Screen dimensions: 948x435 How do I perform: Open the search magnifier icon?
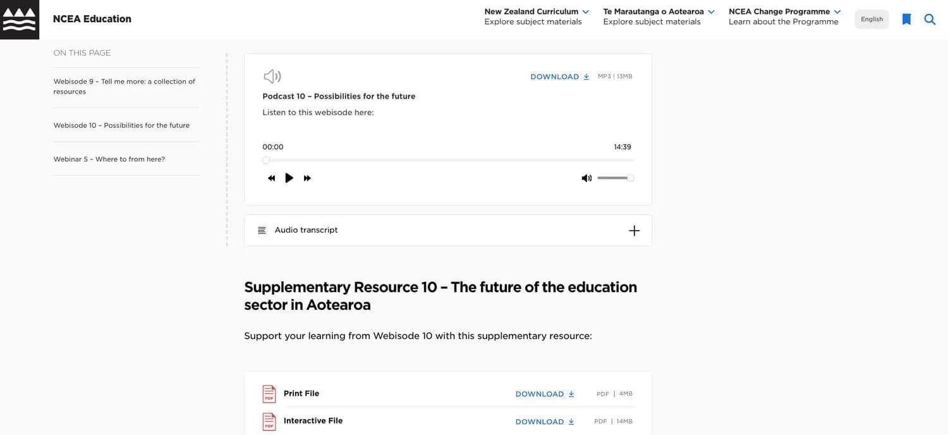coord(930,20)
